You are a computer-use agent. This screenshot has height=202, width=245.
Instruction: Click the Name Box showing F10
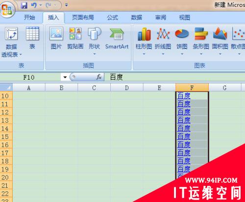[x=30, y=77]
